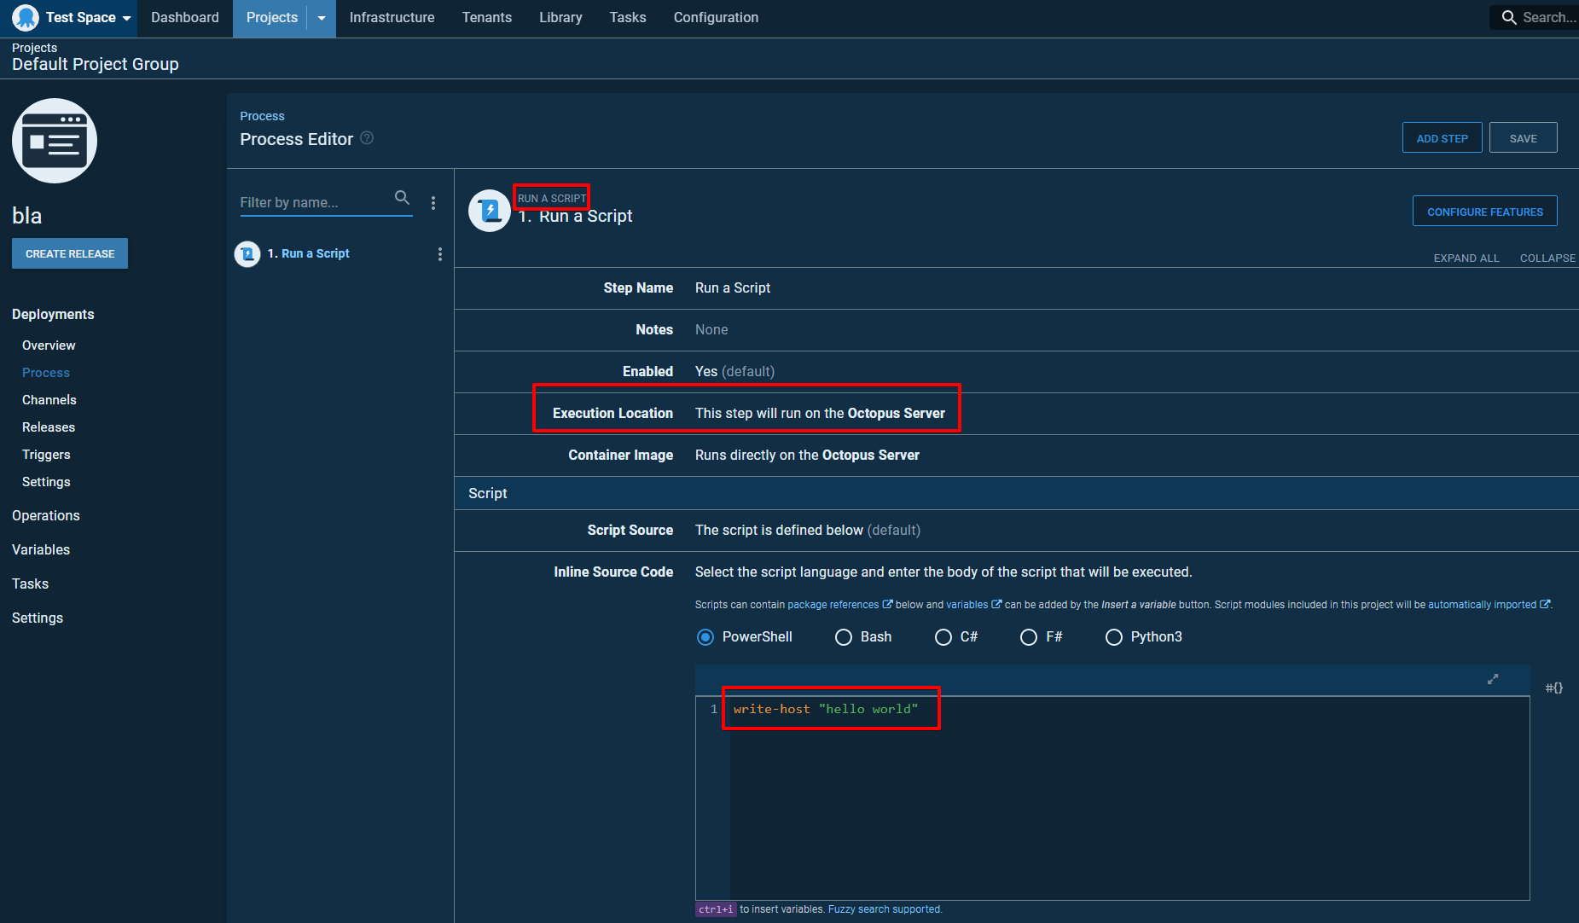Open Process Editor help icon

[367, 138]
